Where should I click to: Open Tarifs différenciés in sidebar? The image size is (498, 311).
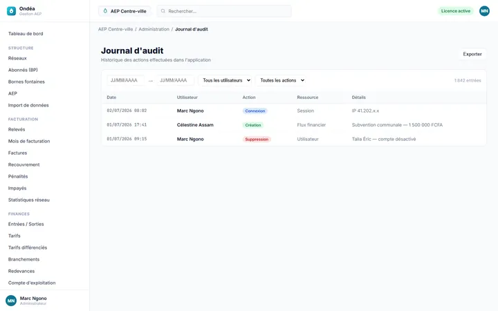(x=28, y=247)
